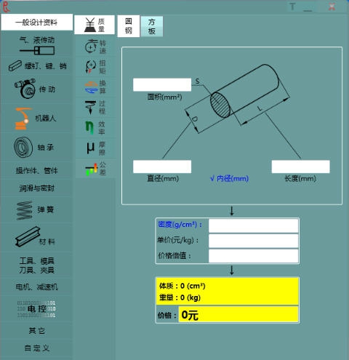Open the μ 摩擦 friction tool
This screenshot has width=349, height=360.
(x=95, y=148)
